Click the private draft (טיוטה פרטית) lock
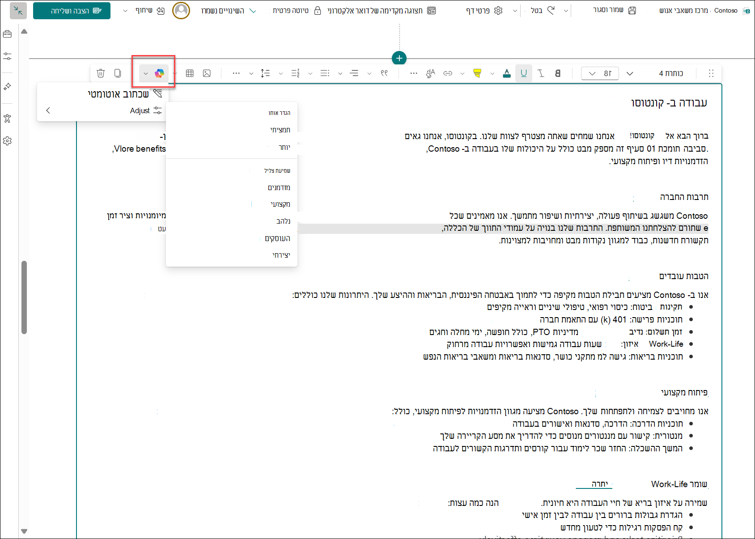This screenshot has width=755, height=539. pos(297,11)
